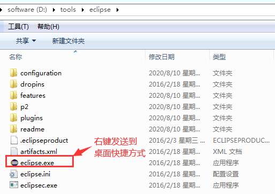This screenshot has width=275, height=194.
Task: Click the 2016/2/18 date of eclipse.ini
Action: tap(174, 174)
